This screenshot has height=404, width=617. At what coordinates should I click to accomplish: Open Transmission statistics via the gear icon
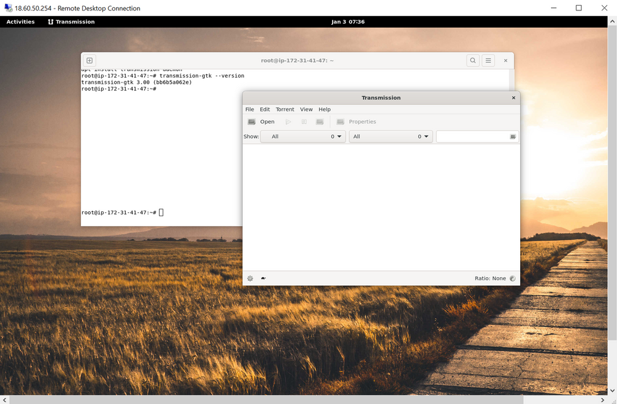point(250,278)
